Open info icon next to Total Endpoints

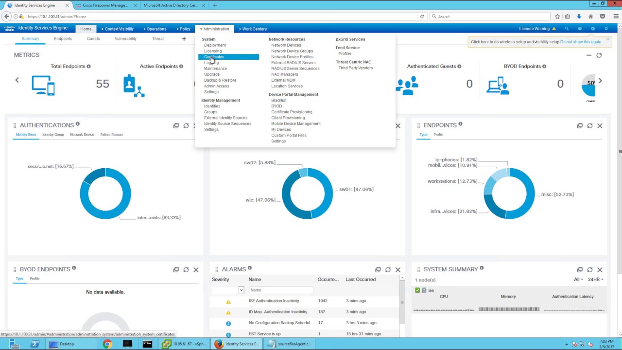click(88, 66)
